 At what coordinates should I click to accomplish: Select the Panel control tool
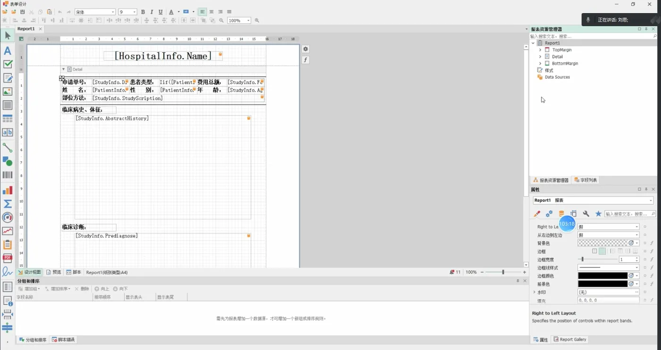click(8, 105)
